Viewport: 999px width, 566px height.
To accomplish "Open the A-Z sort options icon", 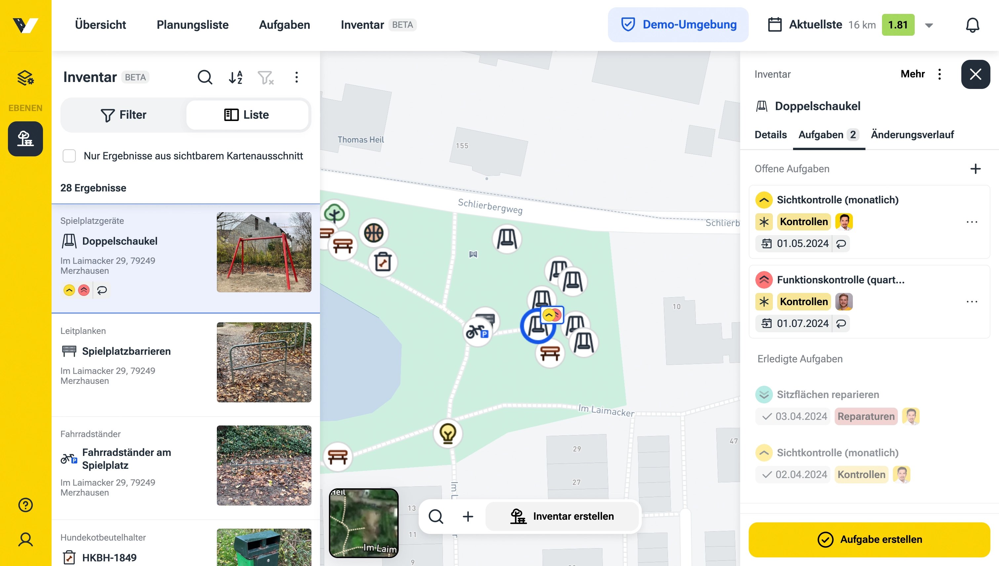I will [236, 77].
